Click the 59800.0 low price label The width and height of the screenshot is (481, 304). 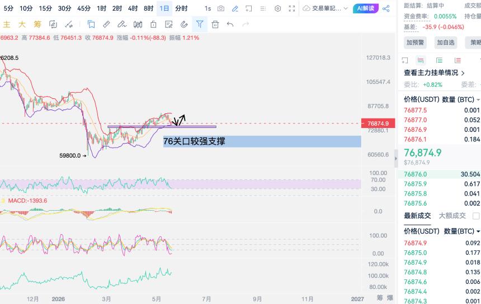click(x=70, y=156)
